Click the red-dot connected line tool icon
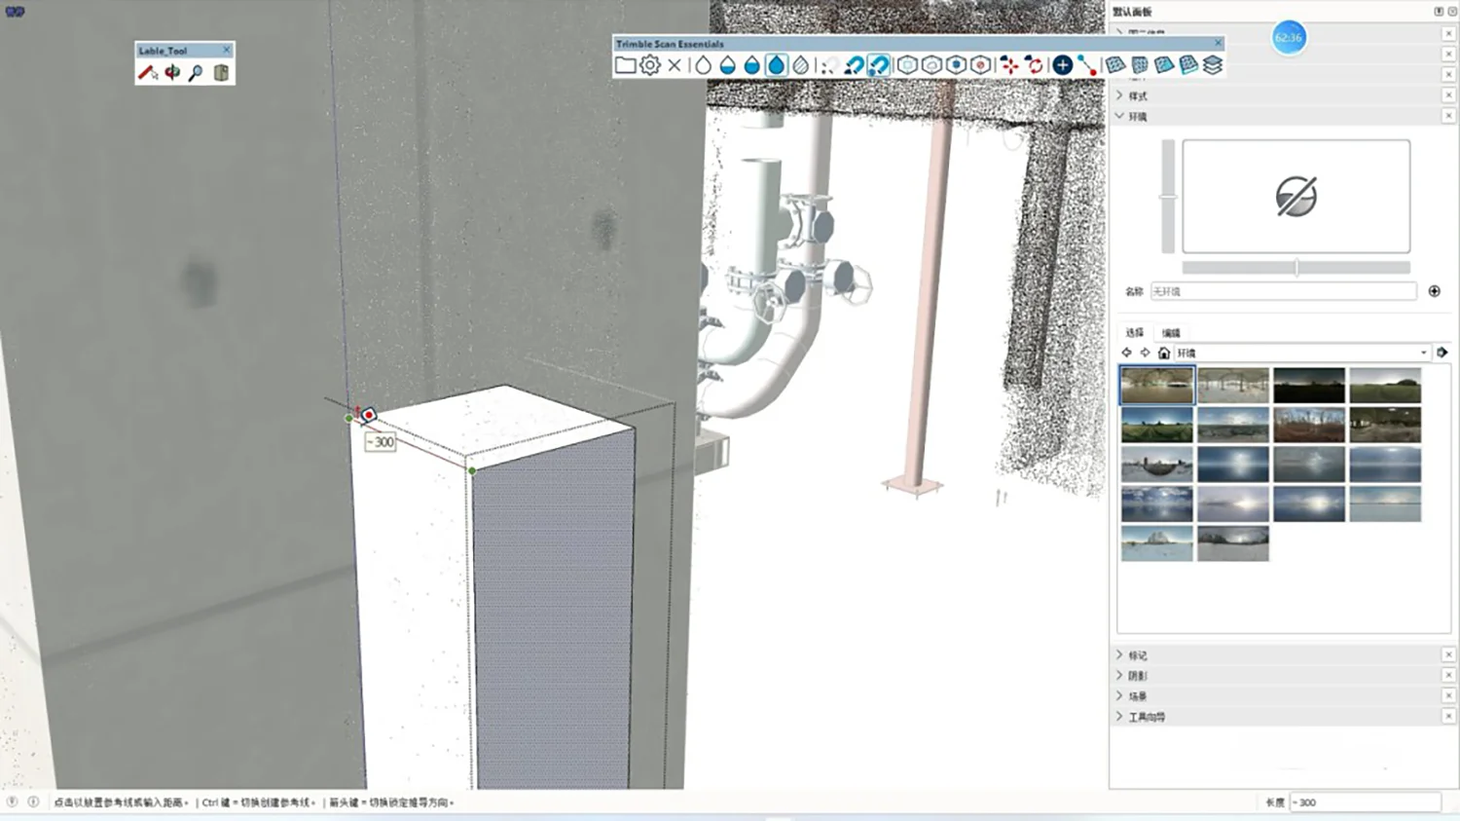1460x821 pixels. pyautogui.click(x=1087, y=65)
